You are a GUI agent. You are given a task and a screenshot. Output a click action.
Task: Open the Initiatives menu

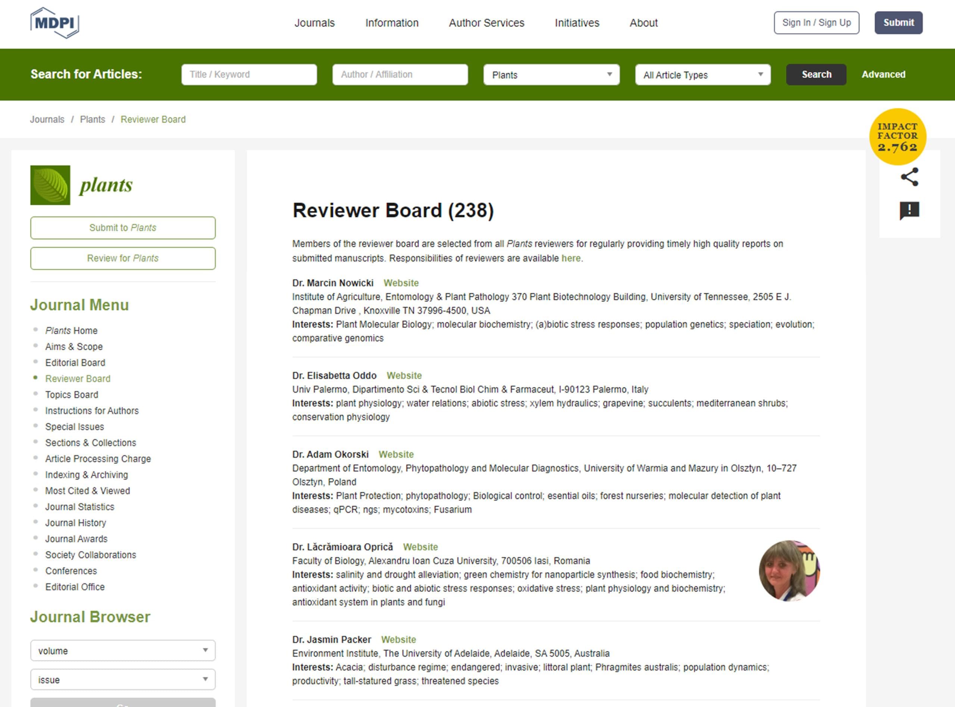(577, 23)
